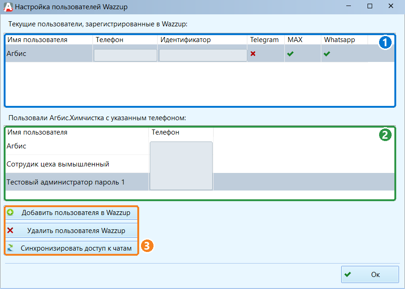
Task: Maximize the Настройка пользователей Wazzup window
Action: [370, 6]
